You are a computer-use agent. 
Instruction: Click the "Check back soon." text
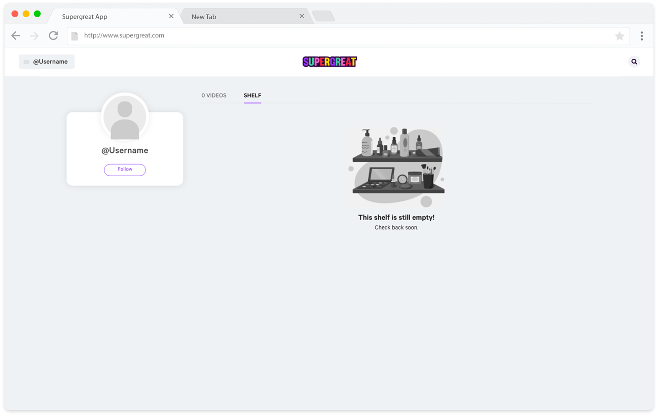396,228
